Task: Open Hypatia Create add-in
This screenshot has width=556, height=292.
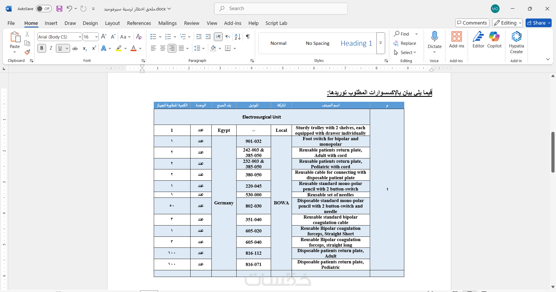Action: [x=516, y=42]
